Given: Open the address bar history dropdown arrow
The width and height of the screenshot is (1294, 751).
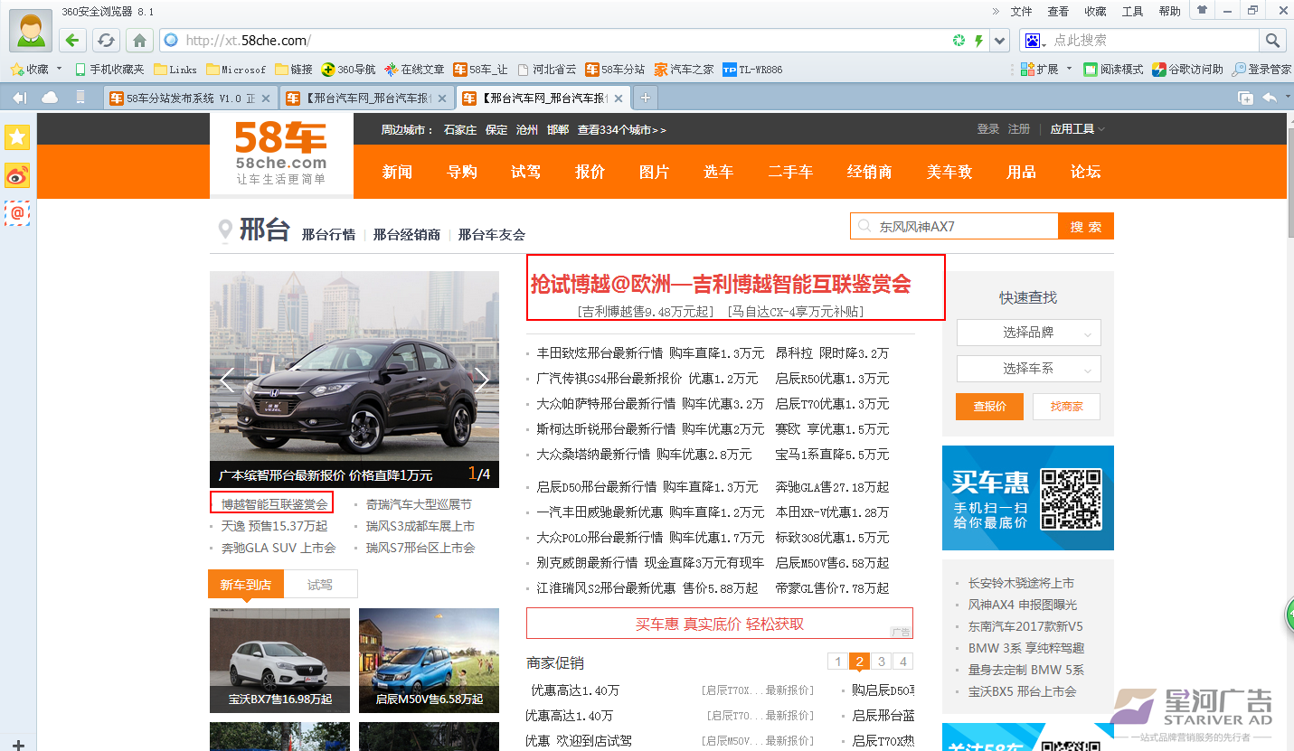Looking at the screenshot, I should point(999,41).
